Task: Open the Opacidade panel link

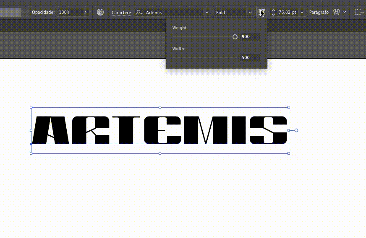Action: (x=43, y=12)
